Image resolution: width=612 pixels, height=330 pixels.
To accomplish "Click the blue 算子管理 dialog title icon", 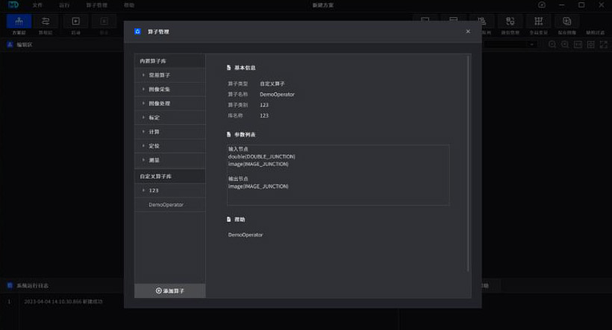I will coord(137,31).
